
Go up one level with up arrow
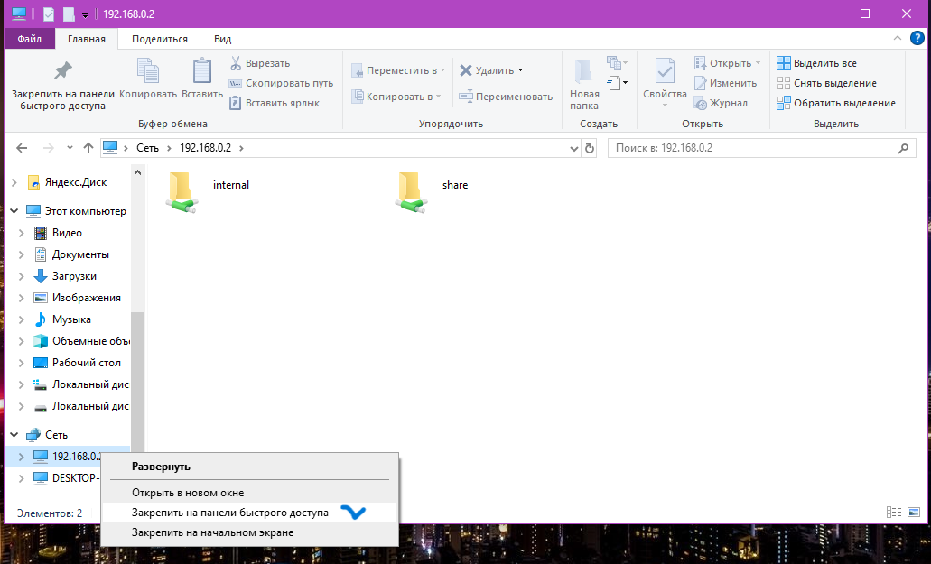click(88, 148)
